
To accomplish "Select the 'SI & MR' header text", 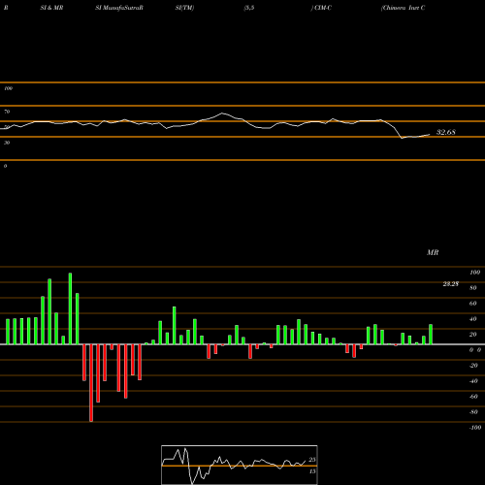I will pos(51,8).
